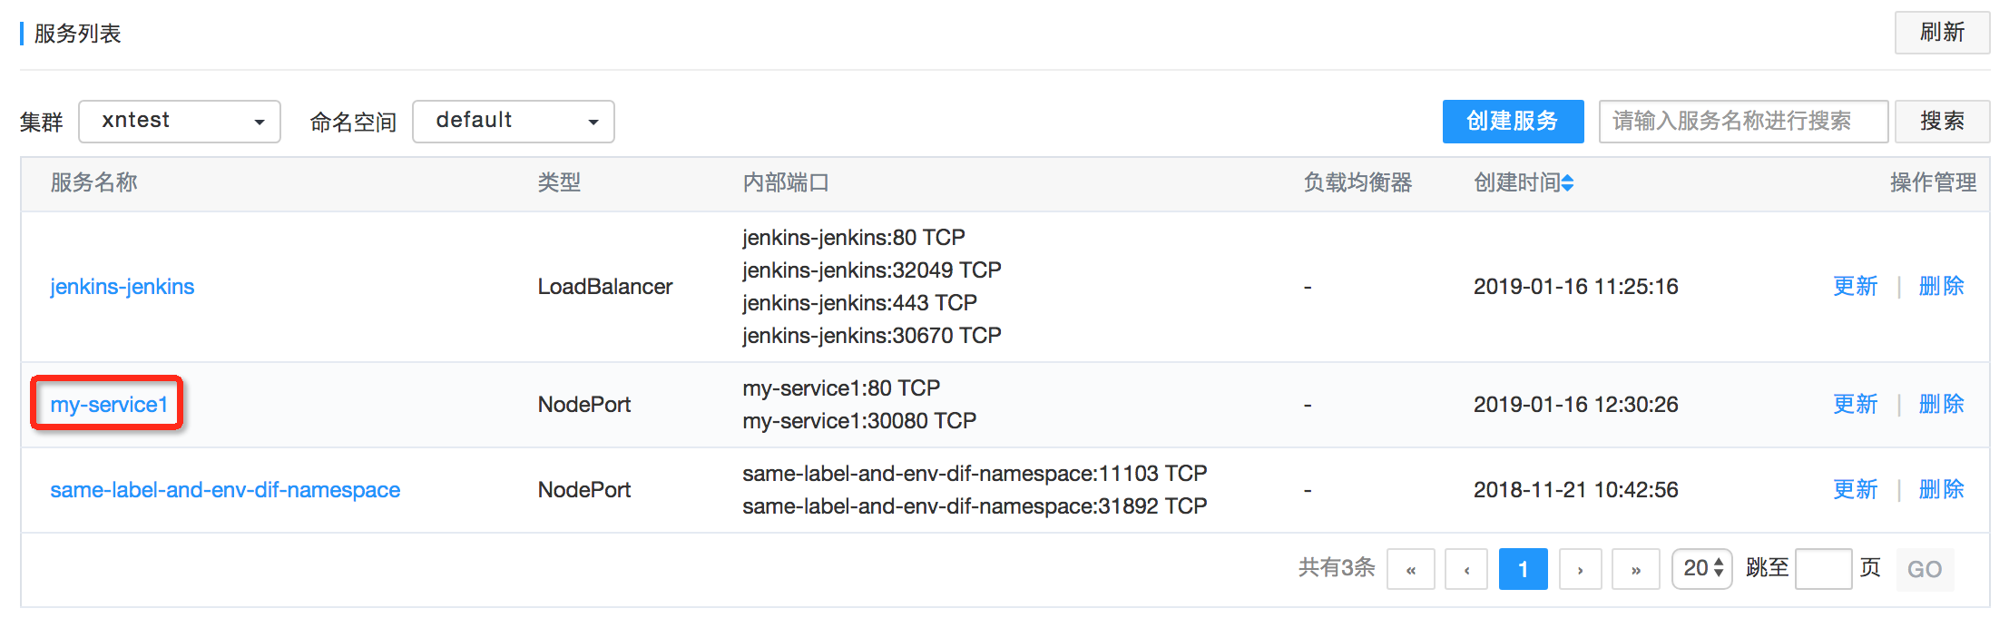Click the creation time sort arrows icon

(1568, 183)
